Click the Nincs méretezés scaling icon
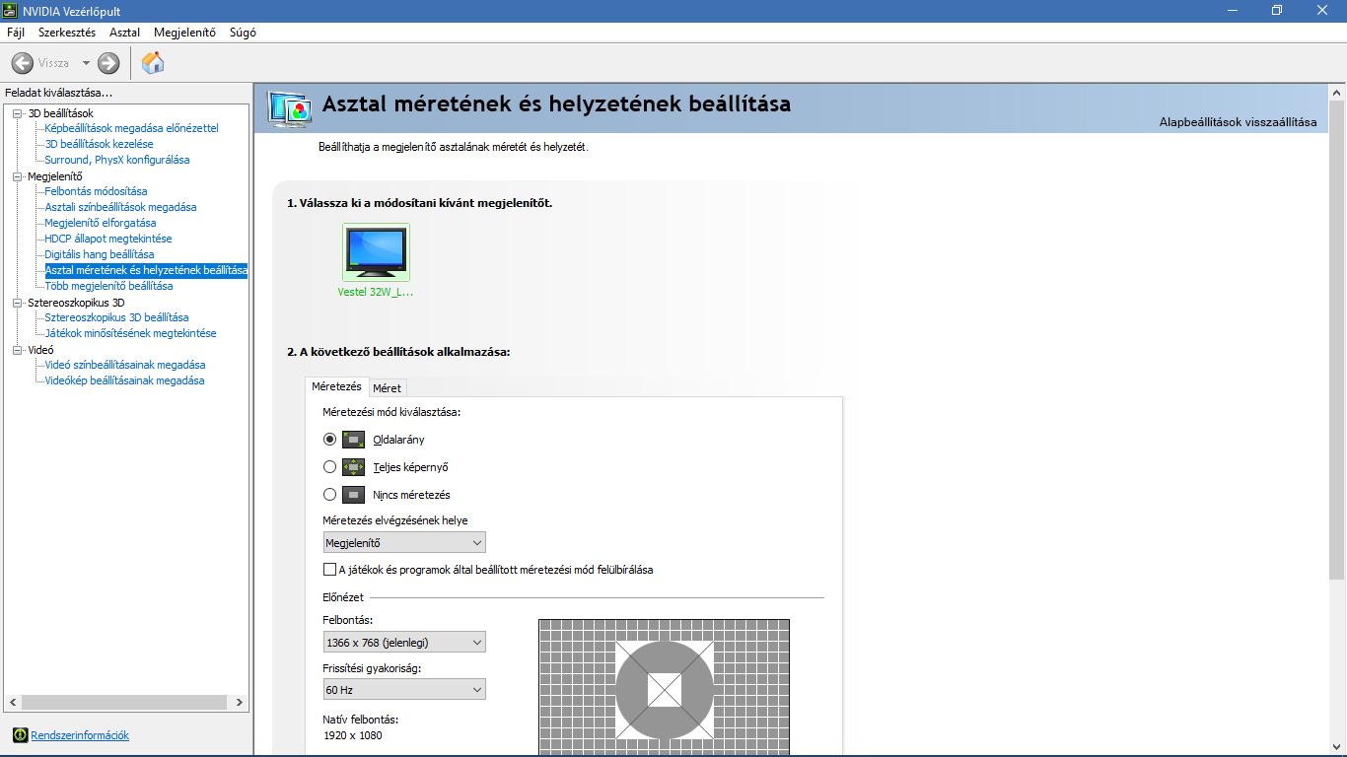 point(354,495)
